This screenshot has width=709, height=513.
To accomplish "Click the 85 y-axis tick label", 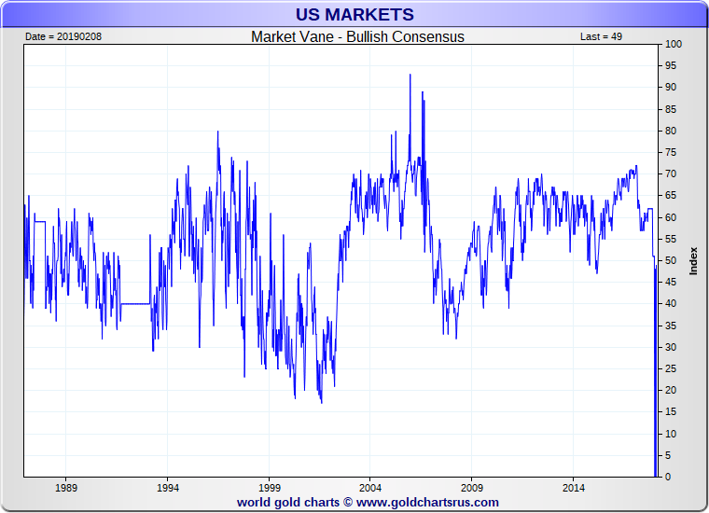I will (x=671, y=109).
